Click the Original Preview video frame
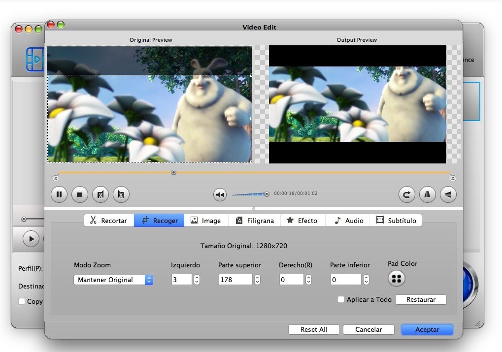 click(x=149, y=104)
